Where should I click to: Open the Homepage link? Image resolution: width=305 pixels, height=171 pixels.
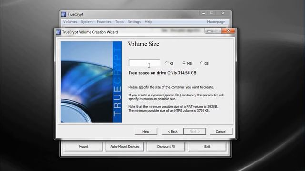216,22
